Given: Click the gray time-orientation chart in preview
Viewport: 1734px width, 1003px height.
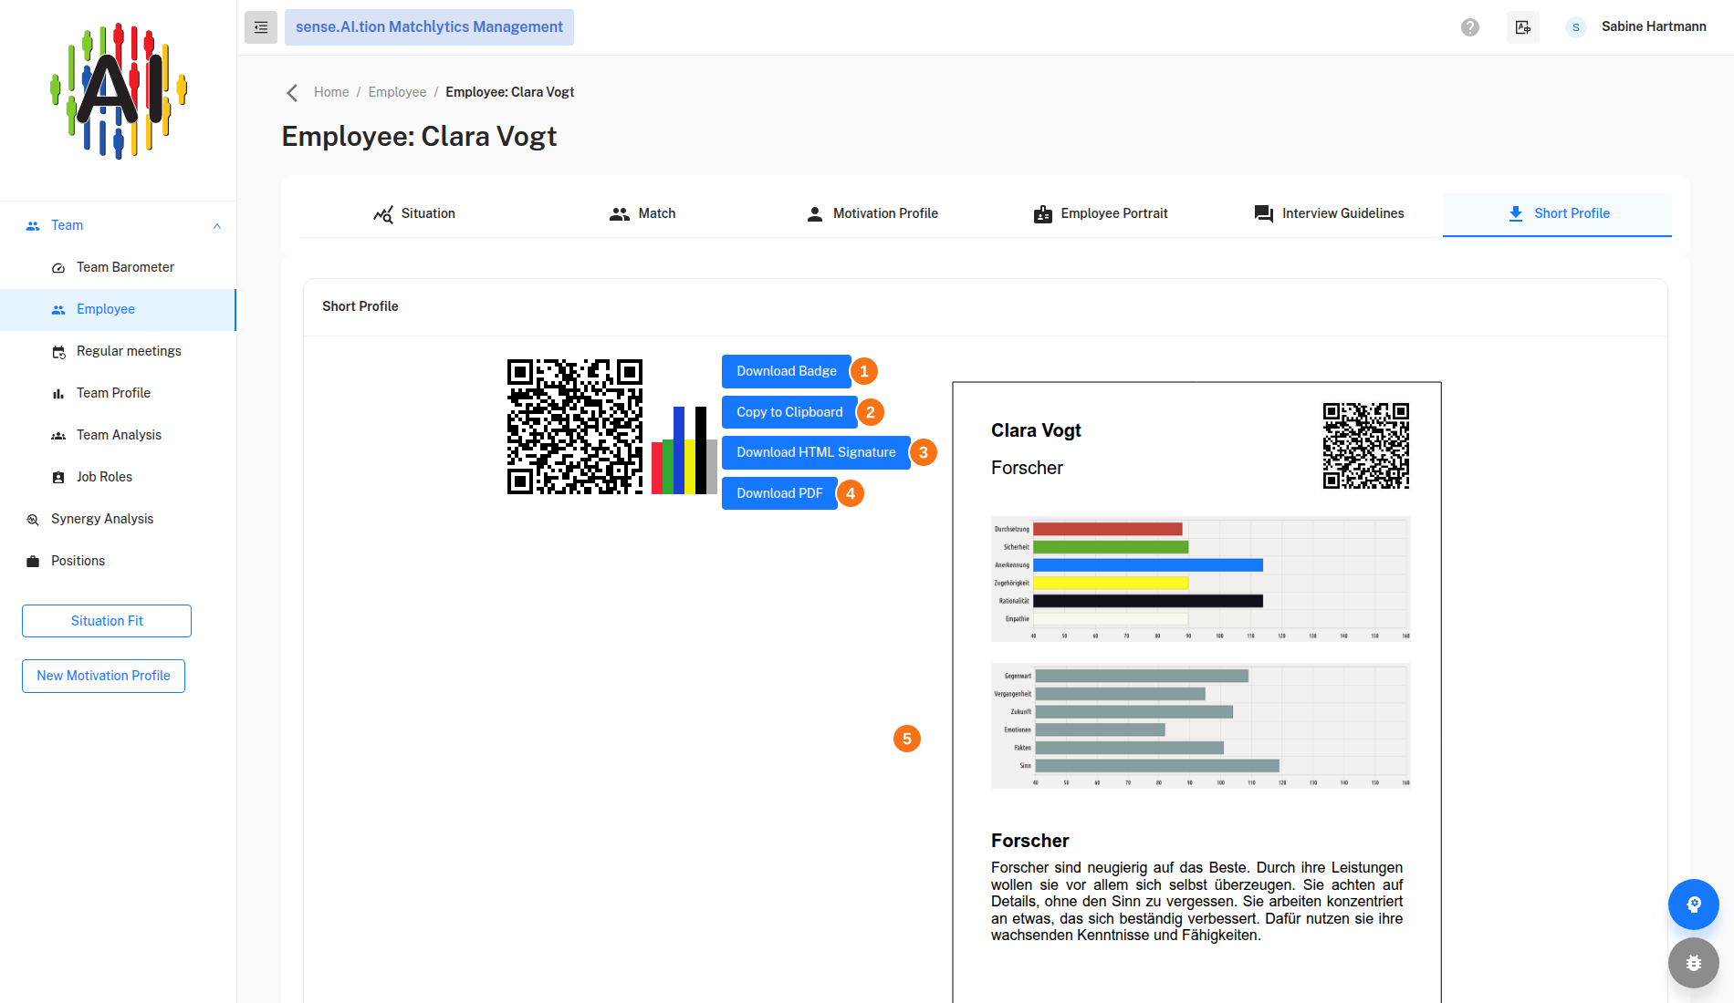Looking at the screenshot, I should click(1201, 726).
